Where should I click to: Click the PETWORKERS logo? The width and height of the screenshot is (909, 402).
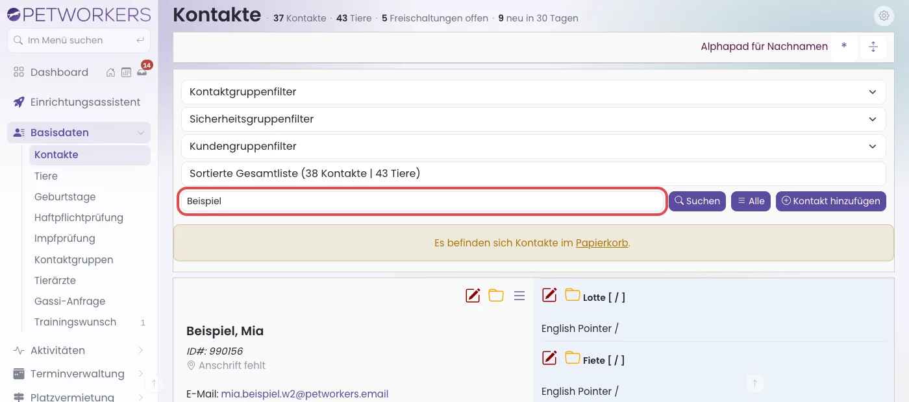[79, 14]
